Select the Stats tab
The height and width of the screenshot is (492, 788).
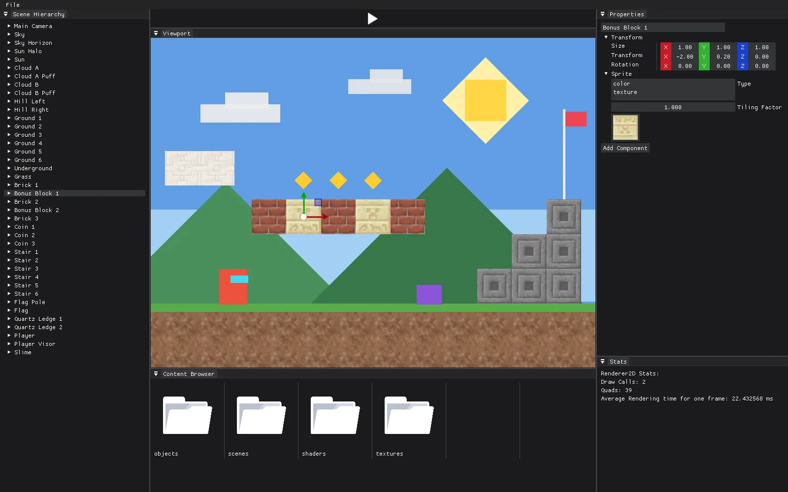618,362
